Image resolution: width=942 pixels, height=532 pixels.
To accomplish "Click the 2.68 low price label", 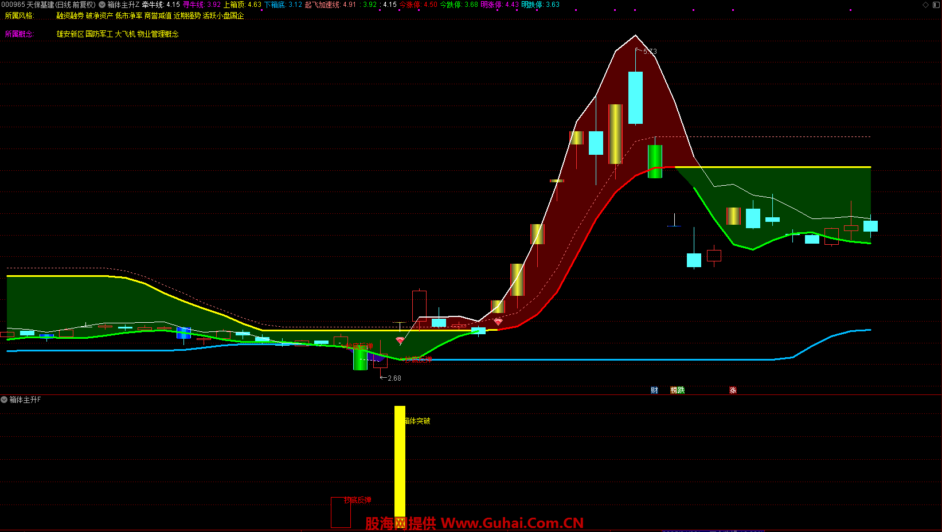I will coord(394,378).
